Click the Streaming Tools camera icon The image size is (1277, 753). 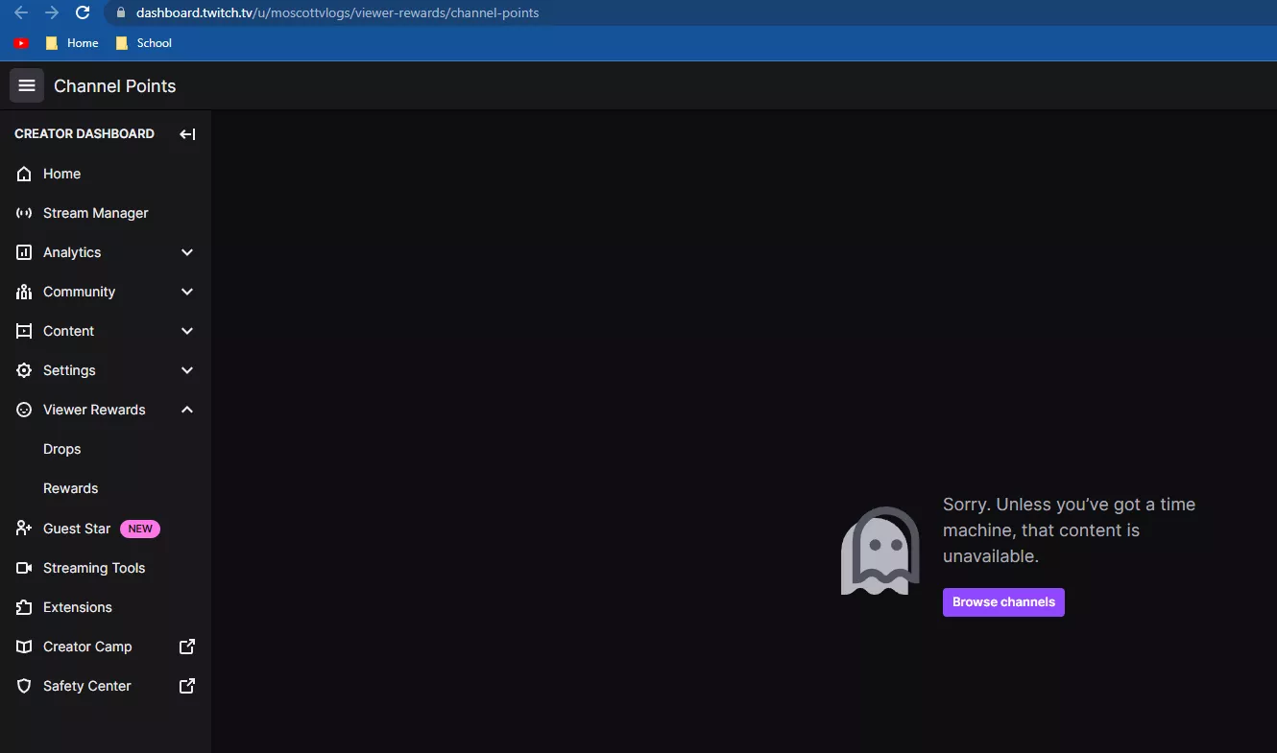[x=23, y=568]
